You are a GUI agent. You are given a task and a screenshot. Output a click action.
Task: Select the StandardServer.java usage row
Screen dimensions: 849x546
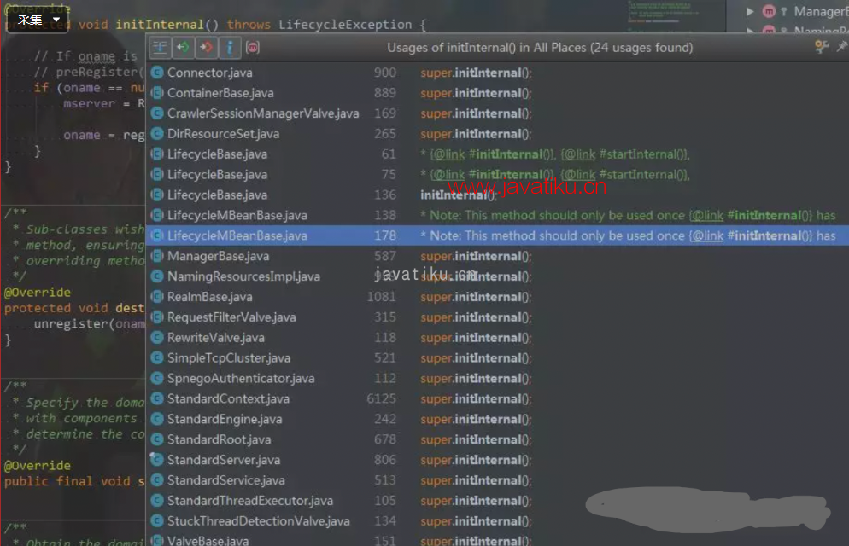pyautogui.click(x=497, y=460)
